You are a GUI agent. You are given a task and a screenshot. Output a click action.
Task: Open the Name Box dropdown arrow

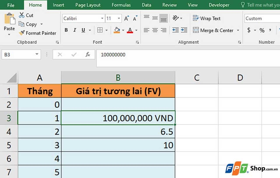point(37,54)
